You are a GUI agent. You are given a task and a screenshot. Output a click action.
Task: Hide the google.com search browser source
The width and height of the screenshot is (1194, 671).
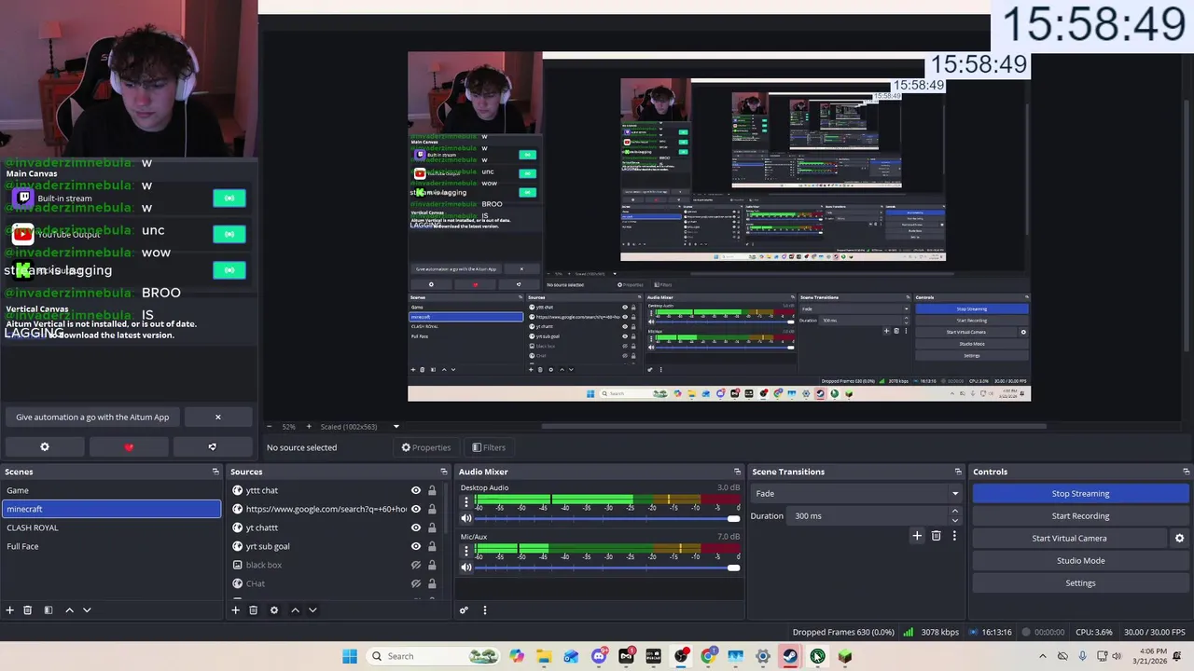point(416,509)
